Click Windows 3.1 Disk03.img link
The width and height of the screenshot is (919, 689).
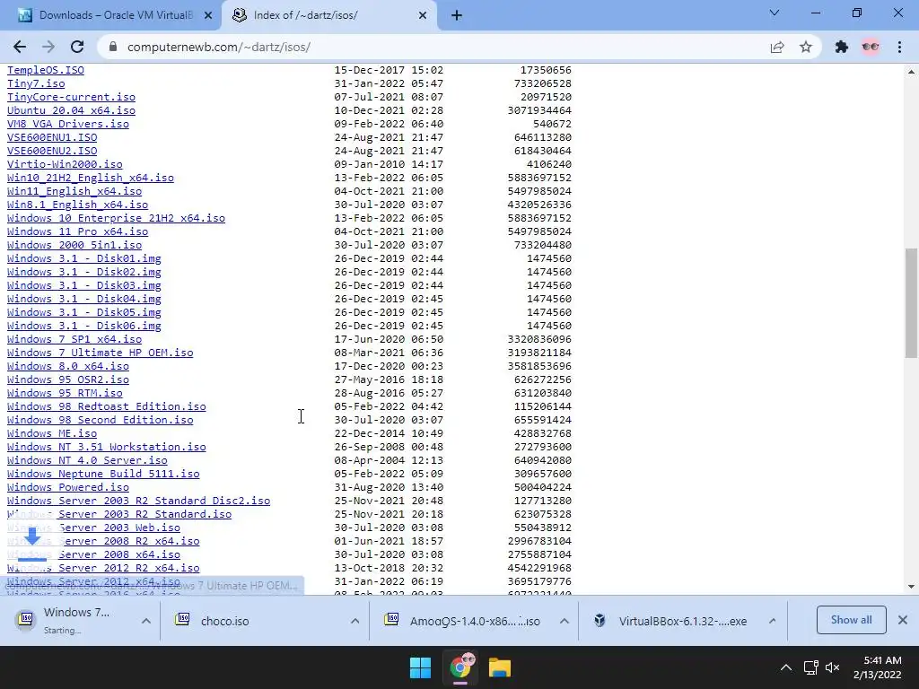pyautogui.click(x=83, y=286)
